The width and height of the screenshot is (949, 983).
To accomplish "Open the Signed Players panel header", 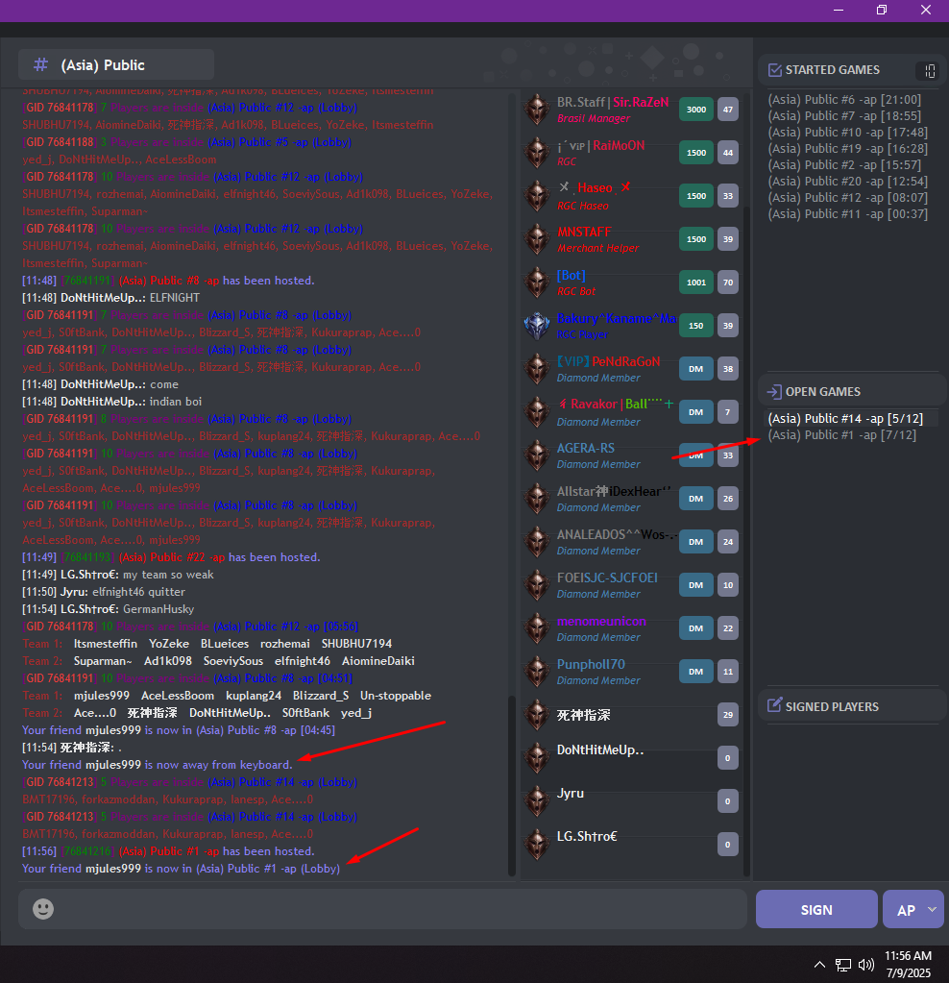I will point(852,706).
